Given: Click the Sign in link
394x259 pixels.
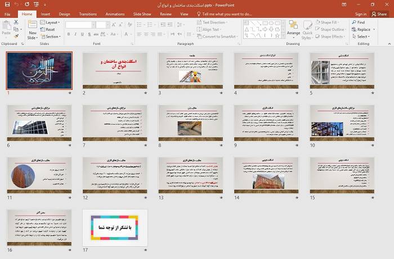Looking at the screenshot, I should coord(361,14).
